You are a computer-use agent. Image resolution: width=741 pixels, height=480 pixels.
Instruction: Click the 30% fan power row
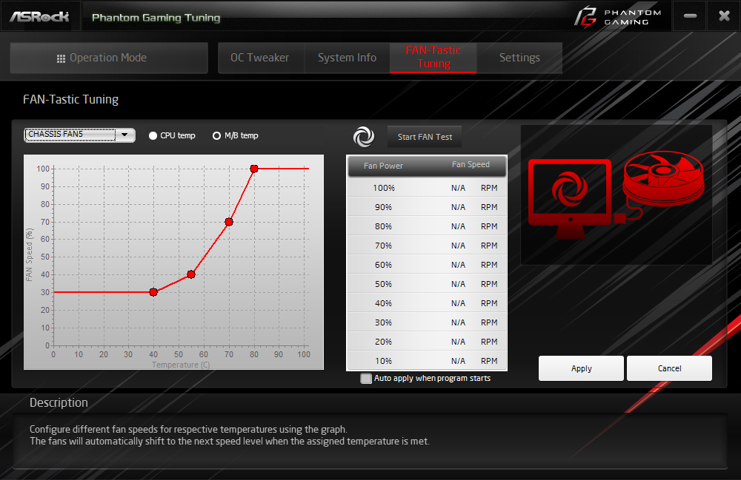(x=427, y=323)
